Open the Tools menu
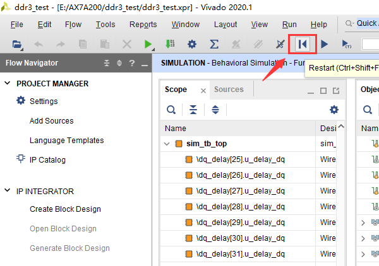 (105, 25)
